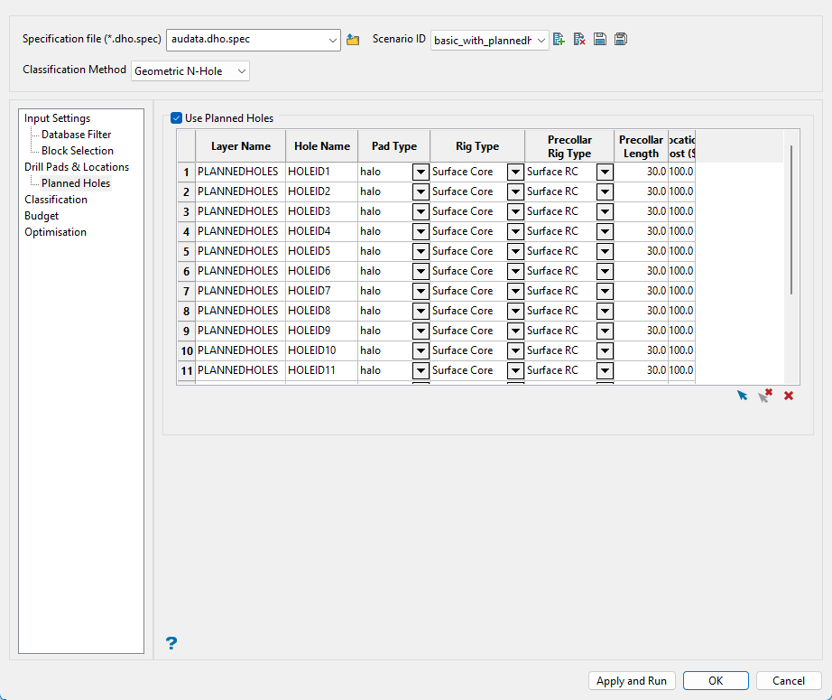Viewport: 832px width, 700px height.
Task: Click the delete scenario icon
Action: pos(579,40)
